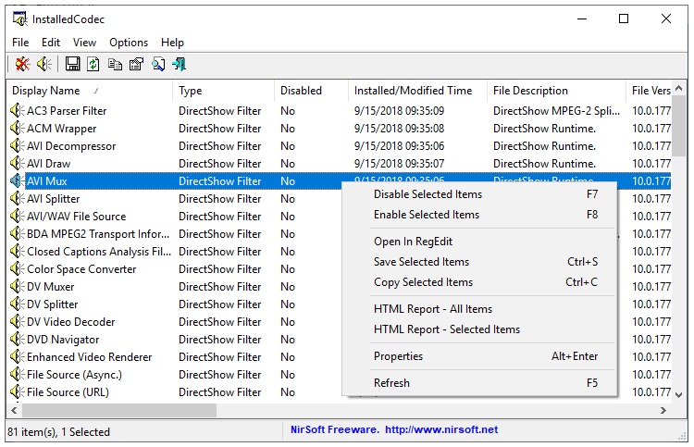Click the horizontal scrollbar right arrow
The height and width of the screenshot is (447, 694).
point(663,410)
